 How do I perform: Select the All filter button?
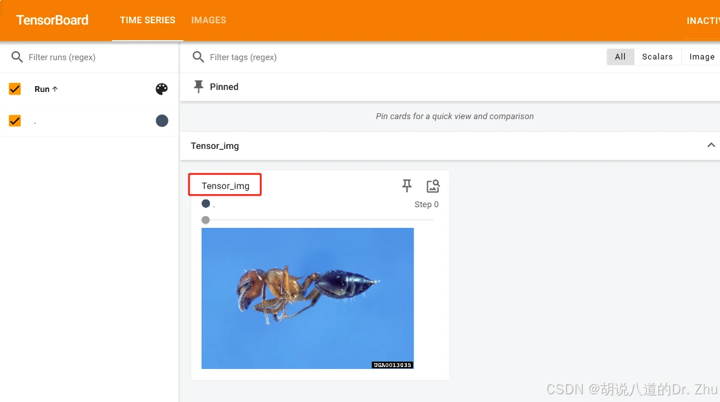tap(620, 56)
